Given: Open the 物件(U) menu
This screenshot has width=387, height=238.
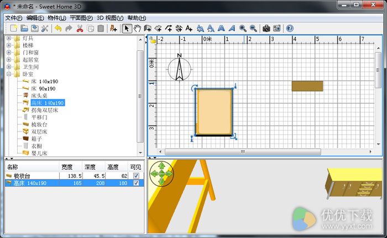Looking at the screenshot, I should [x=57, y=18].
